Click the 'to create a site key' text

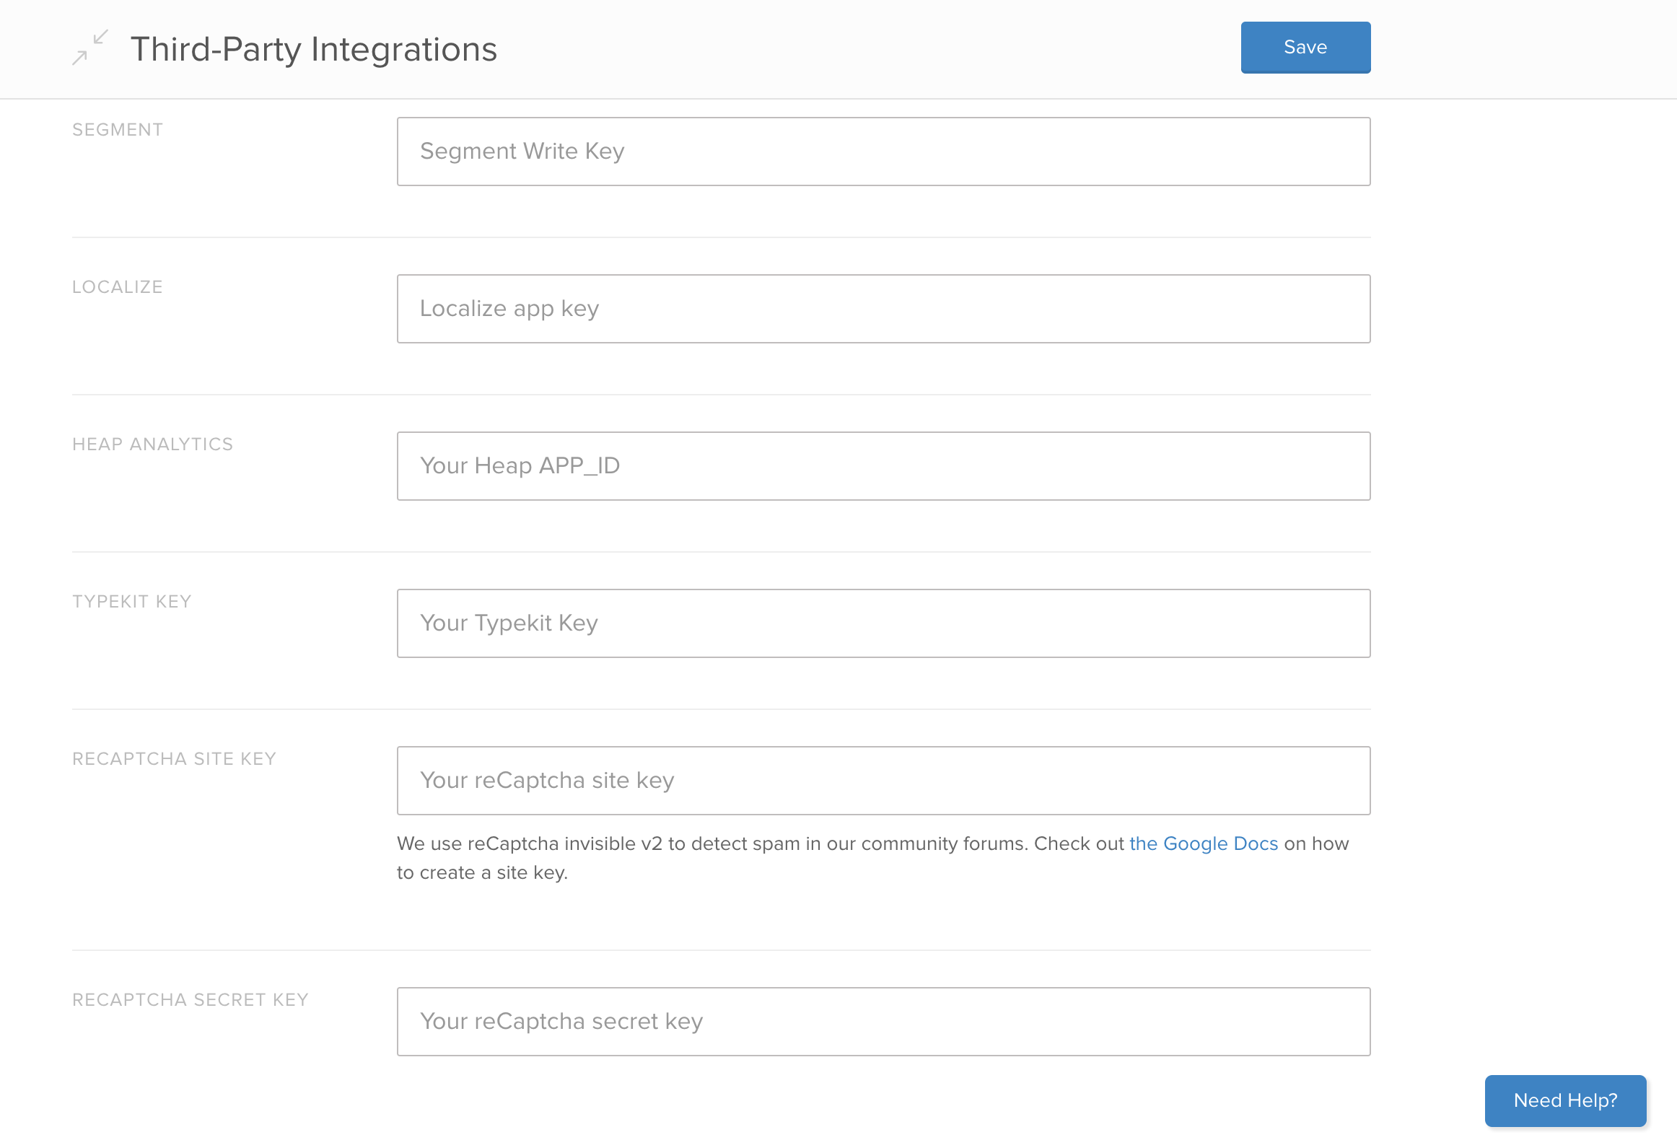[x=481, y=873]
